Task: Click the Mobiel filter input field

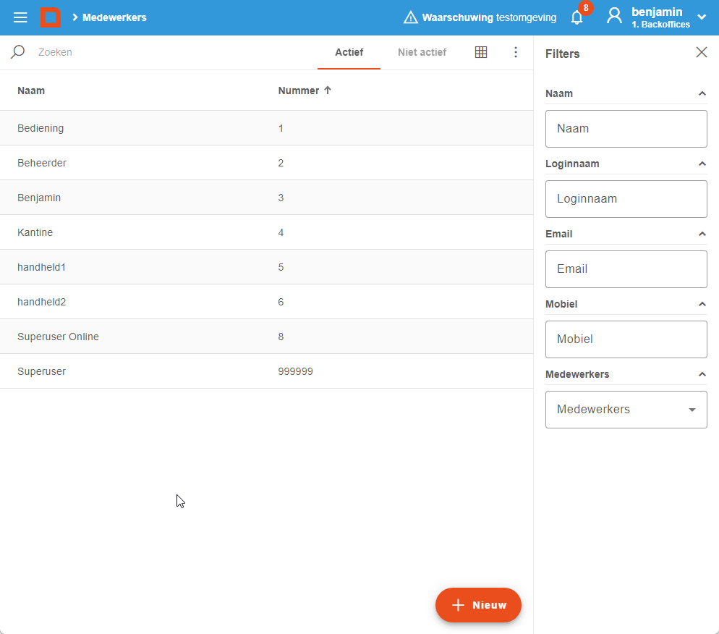Action: [626, 339]
